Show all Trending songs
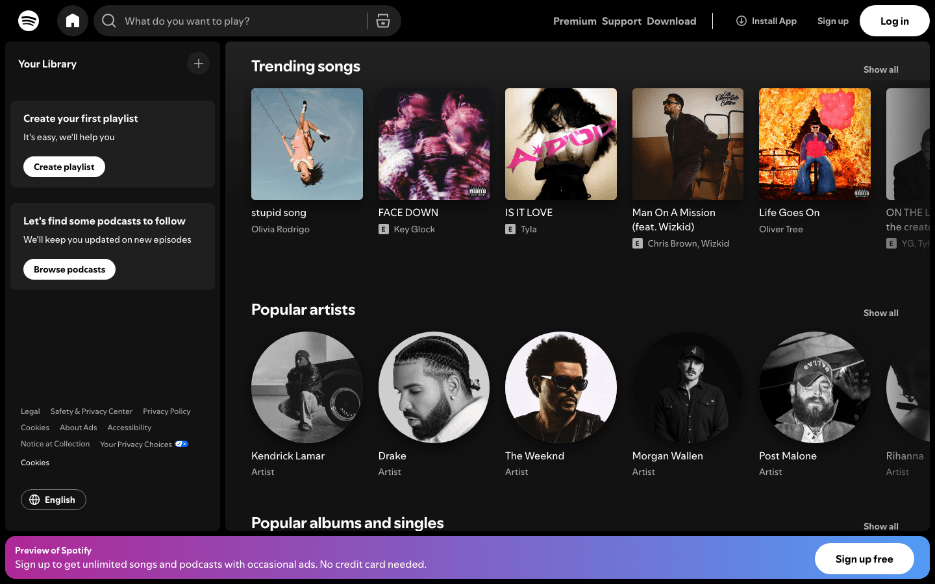Screen dimensions: 935x584 coord(881,69)
